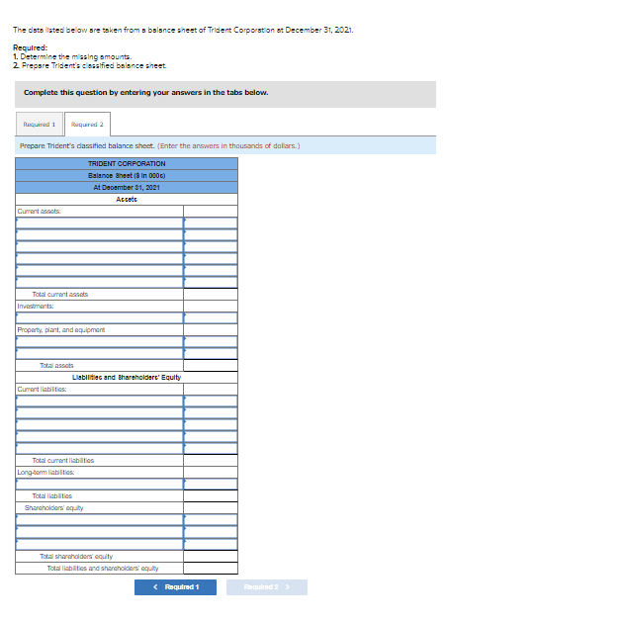Open the account dropdown under Investments
Viewport: 625px width, 622px height.
[x=99, y=318]
